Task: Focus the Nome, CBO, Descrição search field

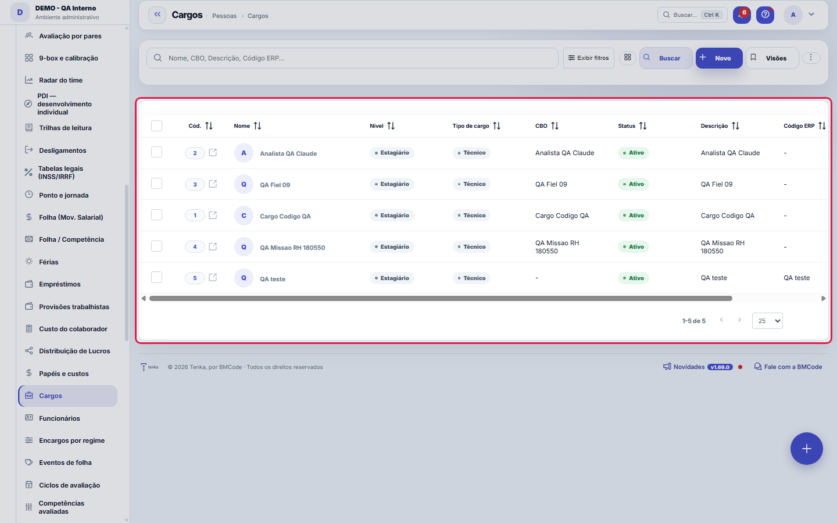Action: tap(352, 58)
